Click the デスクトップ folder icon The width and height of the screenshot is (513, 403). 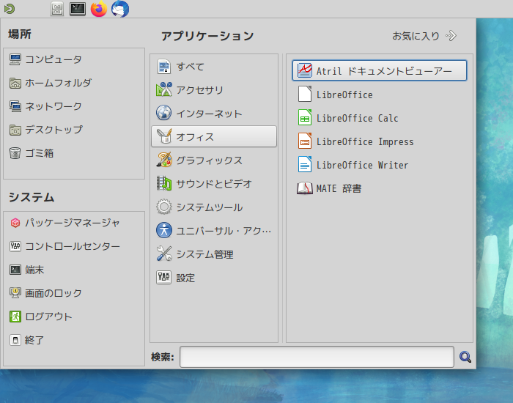[15, 130]
